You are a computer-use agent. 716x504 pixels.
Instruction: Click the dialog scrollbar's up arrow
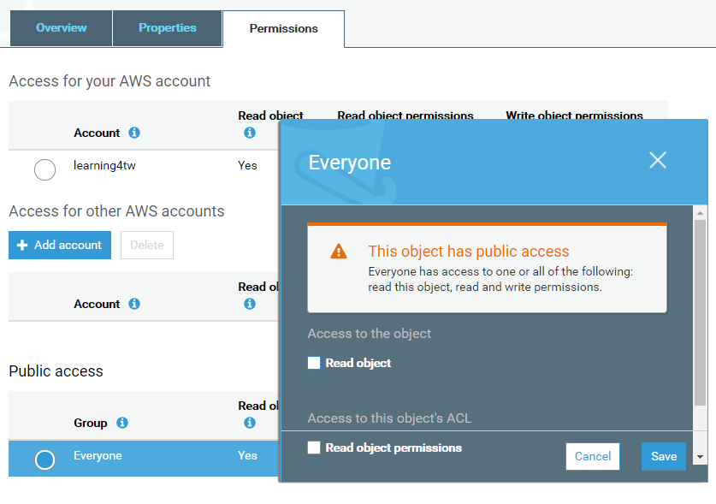[x=701, y=213]
